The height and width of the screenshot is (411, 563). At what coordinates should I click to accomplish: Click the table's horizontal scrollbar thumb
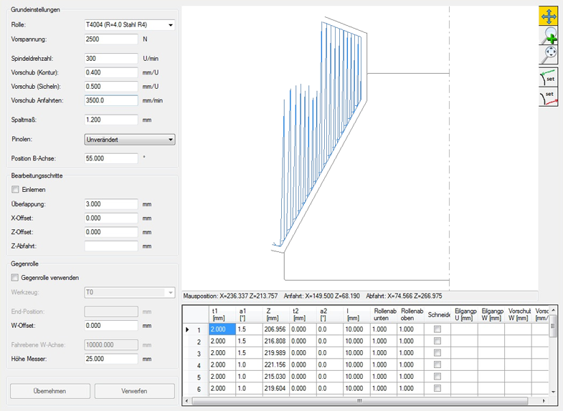359,401
